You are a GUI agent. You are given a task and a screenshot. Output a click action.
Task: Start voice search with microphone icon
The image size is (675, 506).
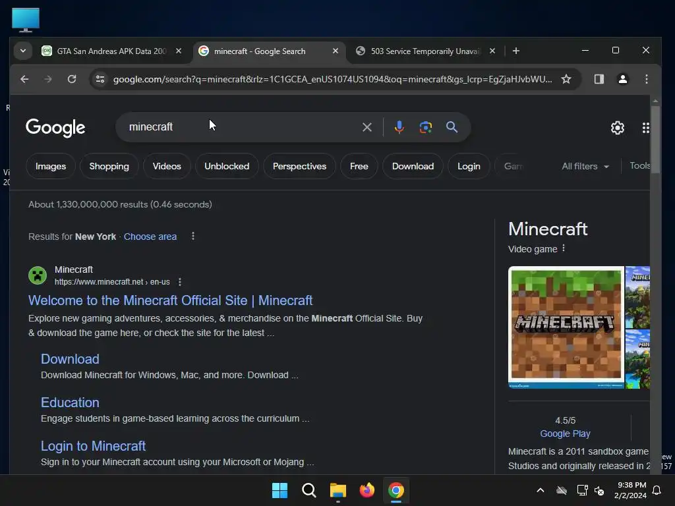tap(399, 127)
